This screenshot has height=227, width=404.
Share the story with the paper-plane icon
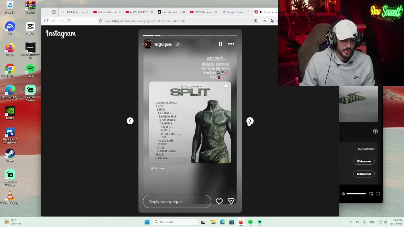pyautogui.click(x=231, y=201)
